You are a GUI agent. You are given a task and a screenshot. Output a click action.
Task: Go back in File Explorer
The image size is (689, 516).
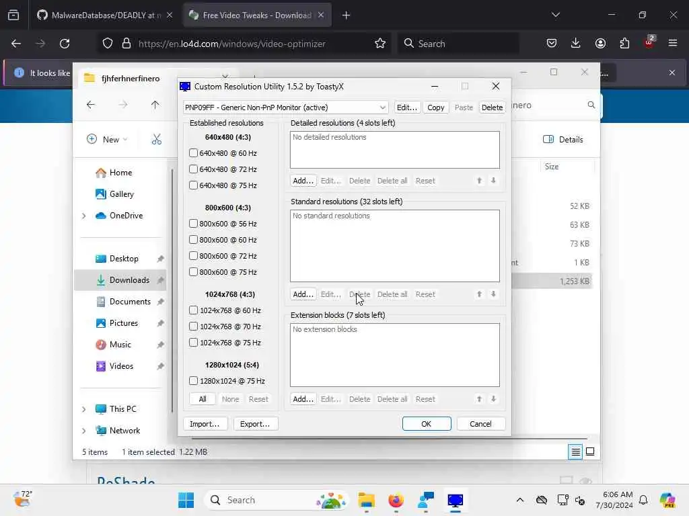pyautogui.click(x=91, y=105)
